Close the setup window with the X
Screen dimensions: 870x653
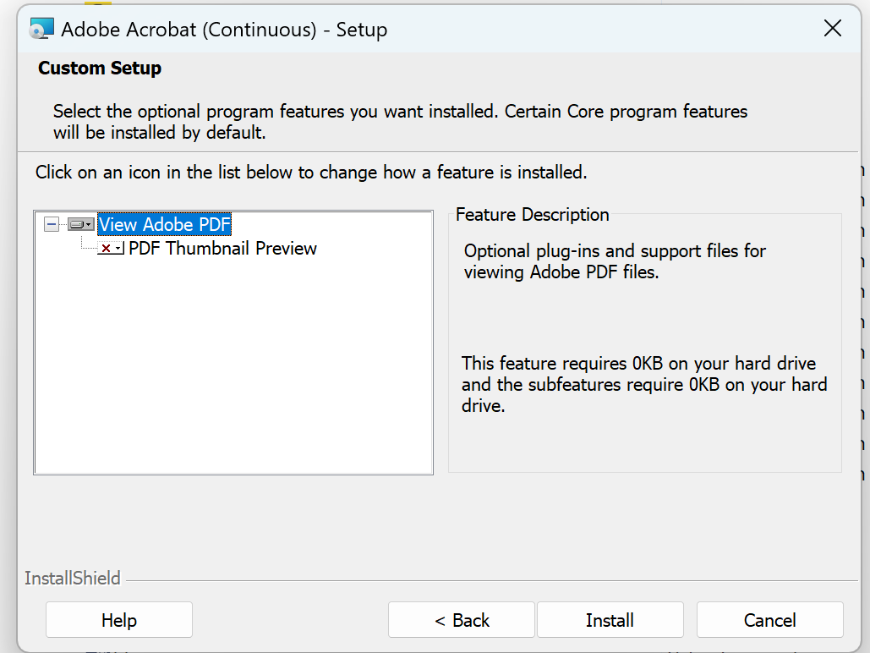coord(832,28)
